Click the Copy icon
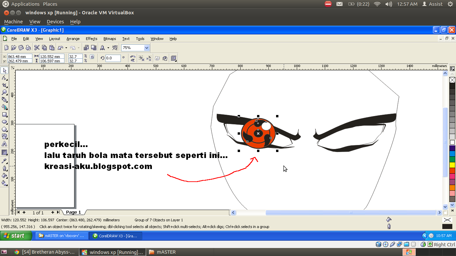456x256 pixels. 44,48
